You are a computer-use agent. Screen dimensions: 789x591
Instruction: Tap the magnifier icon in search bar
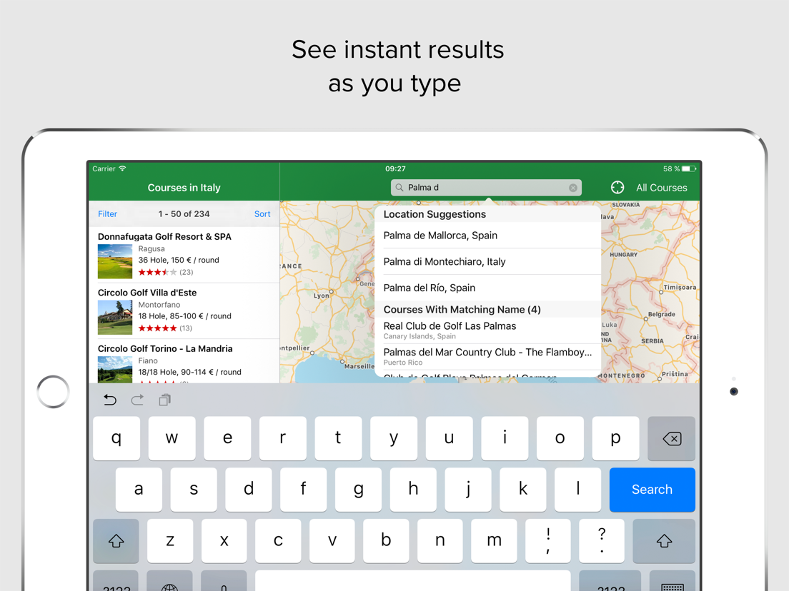click(x=399, y=188)
